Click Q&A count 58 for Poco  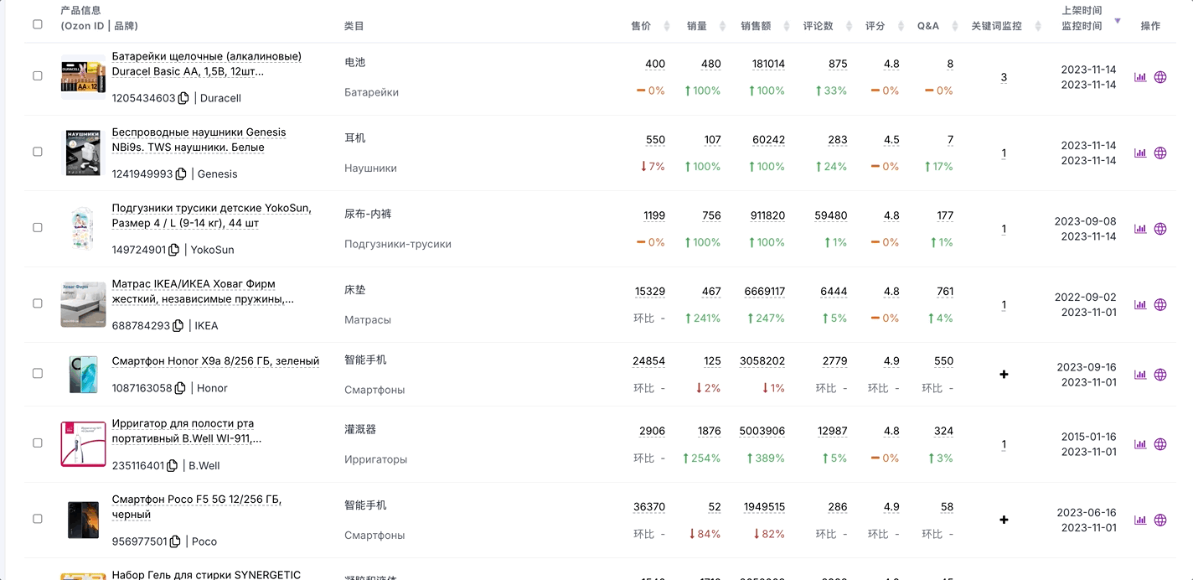pyautogui.click(x=947, y=507)
